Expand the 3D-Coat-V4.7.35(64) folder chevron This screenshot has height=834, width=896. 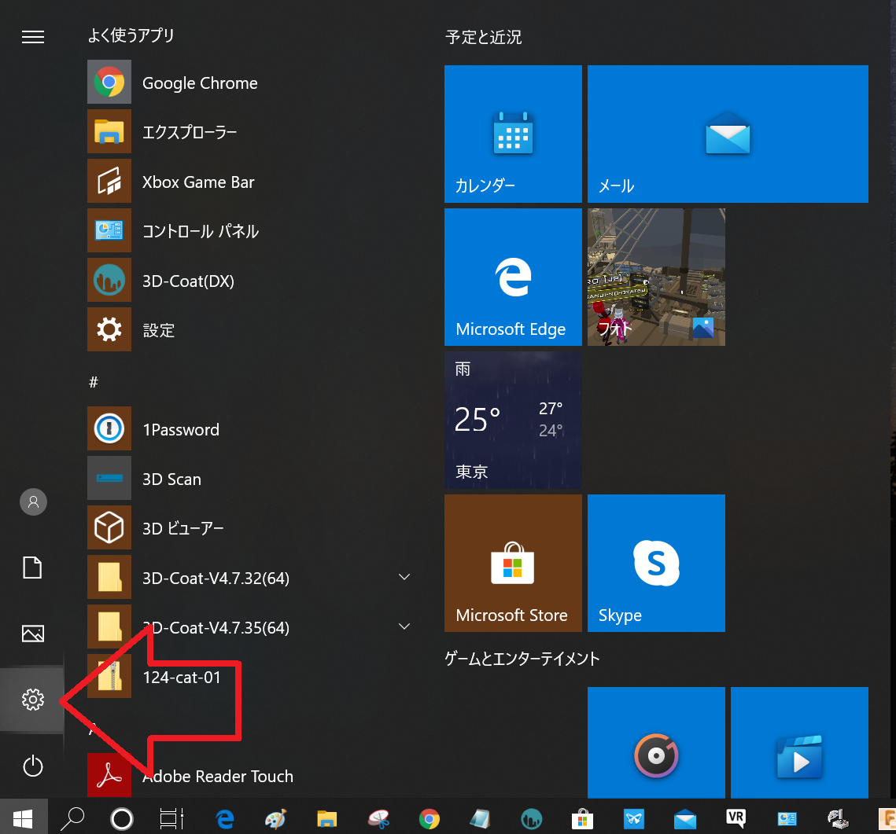tap(404, 626)
